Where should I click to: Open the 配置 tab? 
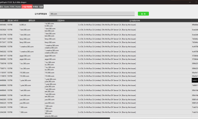[41, 7]
